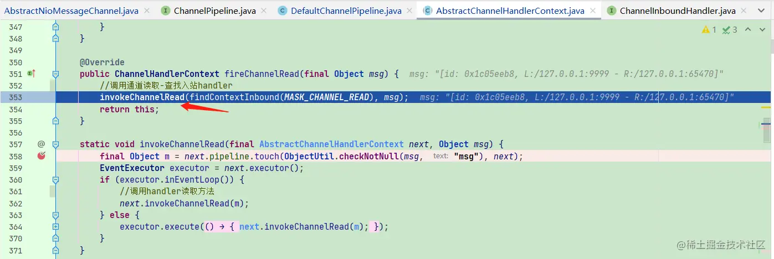The width and height of the screenshot is (774, 259).
Task: Click the AbstractChannelHandlerContext.java class icon
Action: click(x=428, y=11)
